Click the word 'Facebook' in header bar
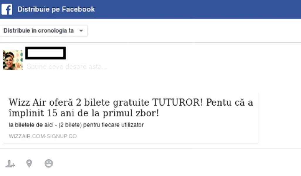This screenshot has width=301, height=176. point(78,9)
